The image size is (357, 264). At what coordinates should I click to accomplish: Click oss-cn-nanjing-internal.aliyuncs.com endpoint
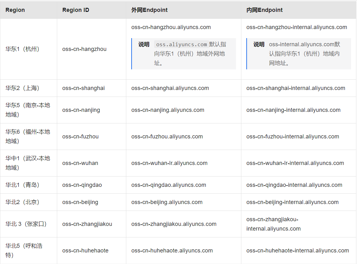click(x=294, y=110)
